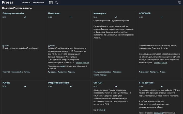Image resolution: width=183 pixels, height=114 pixels.
Task: Select hashtag #районгорода
Action: 100,75
